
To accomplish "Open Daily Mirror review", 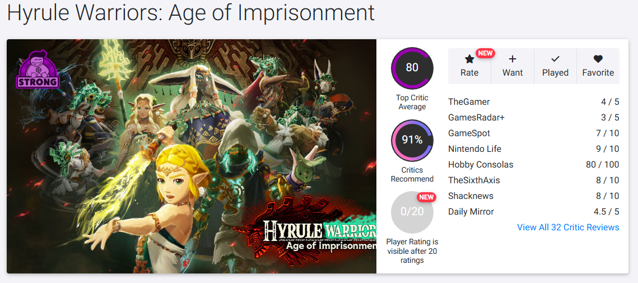I will (471, 212).
